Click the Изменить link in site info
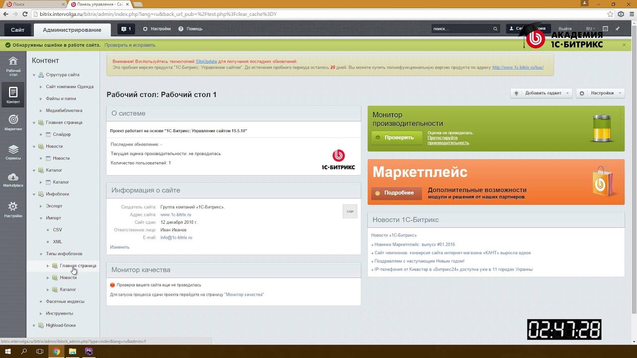Screen dimensions: 637x358 click(119, 247)
